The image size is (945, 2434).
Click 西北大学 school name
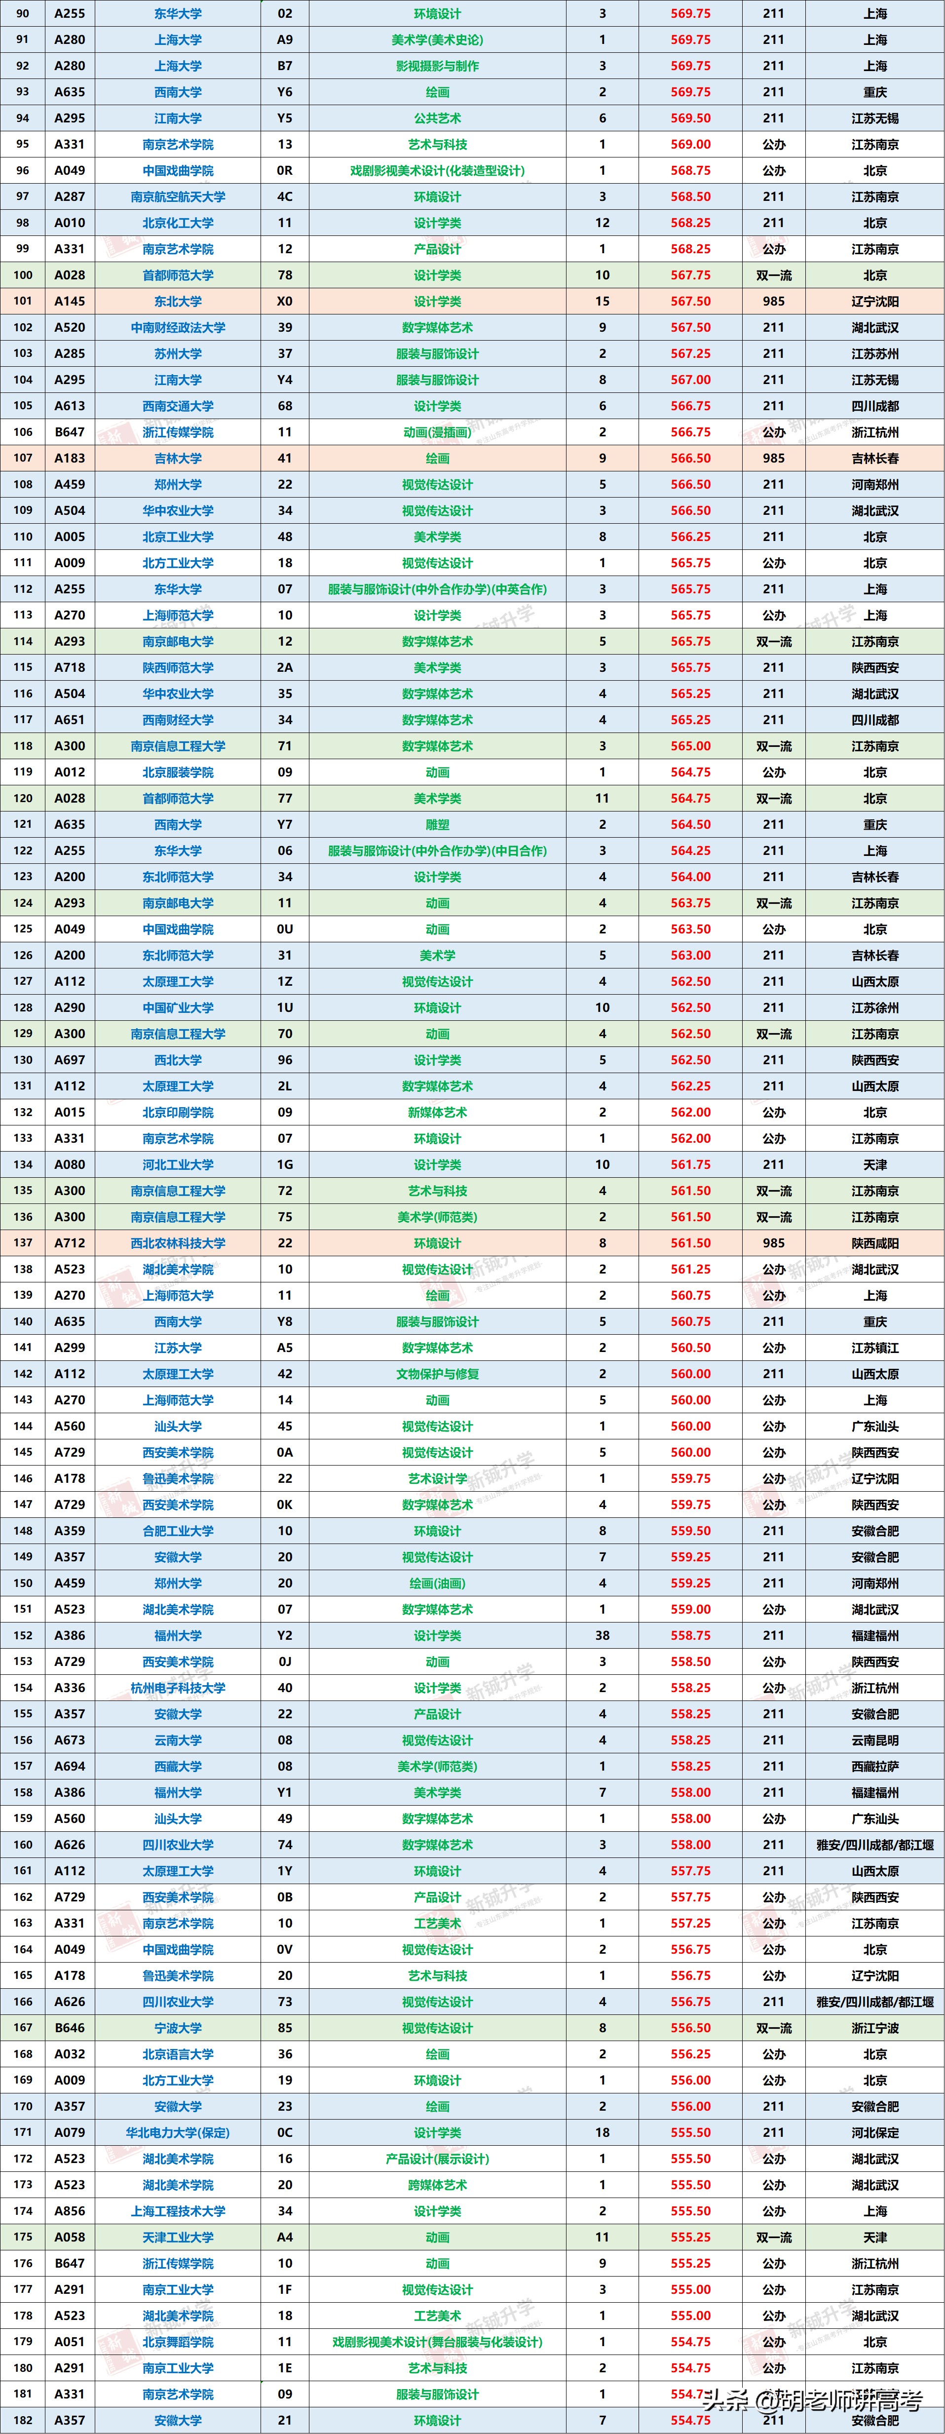click(178, 1060)
